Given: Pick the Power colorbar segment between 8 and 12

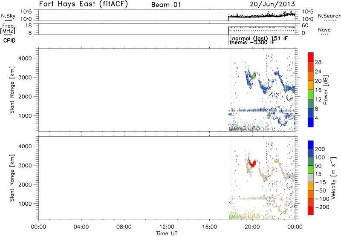Looking at the screenshot, I should (311, 104).
